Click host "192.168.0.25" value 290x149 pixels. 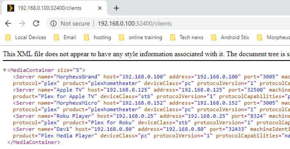coord(135,116)
